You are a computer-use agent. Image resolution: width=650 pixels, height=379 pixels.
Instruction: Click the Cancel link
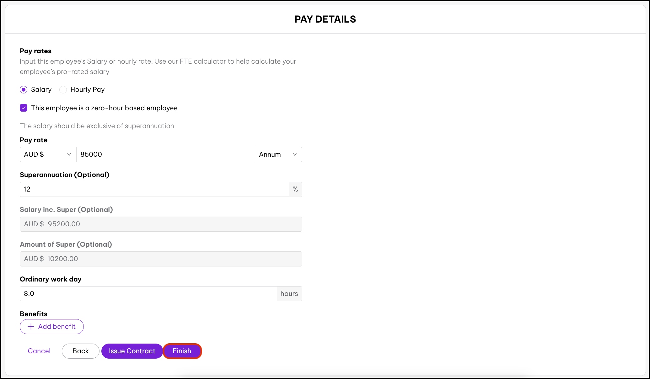(x=39, y=351)
